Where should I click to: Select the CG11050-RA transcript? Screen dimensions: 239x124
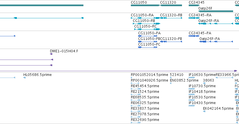[145, 18]
